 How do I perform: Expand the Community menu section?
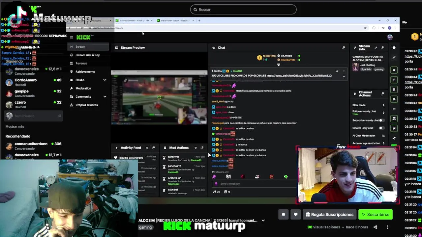(x=105, y=97)
